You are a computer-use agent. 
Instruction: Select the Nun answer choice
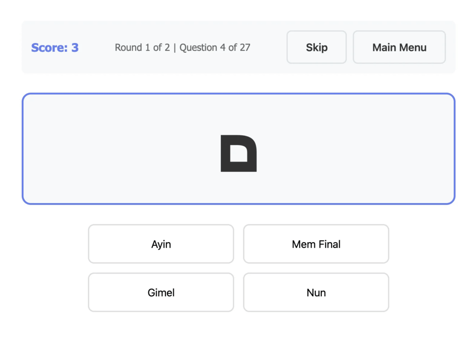coord(316,293)
